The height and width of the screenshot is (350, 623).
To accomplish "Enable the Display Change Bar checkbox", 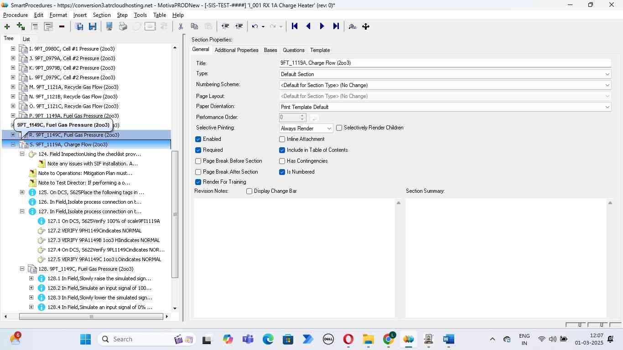I will pyautogui.click(x=249, y=191).
